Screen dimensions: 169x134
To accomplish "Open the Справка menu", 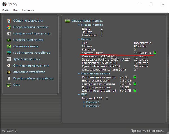I will point(28,10).
